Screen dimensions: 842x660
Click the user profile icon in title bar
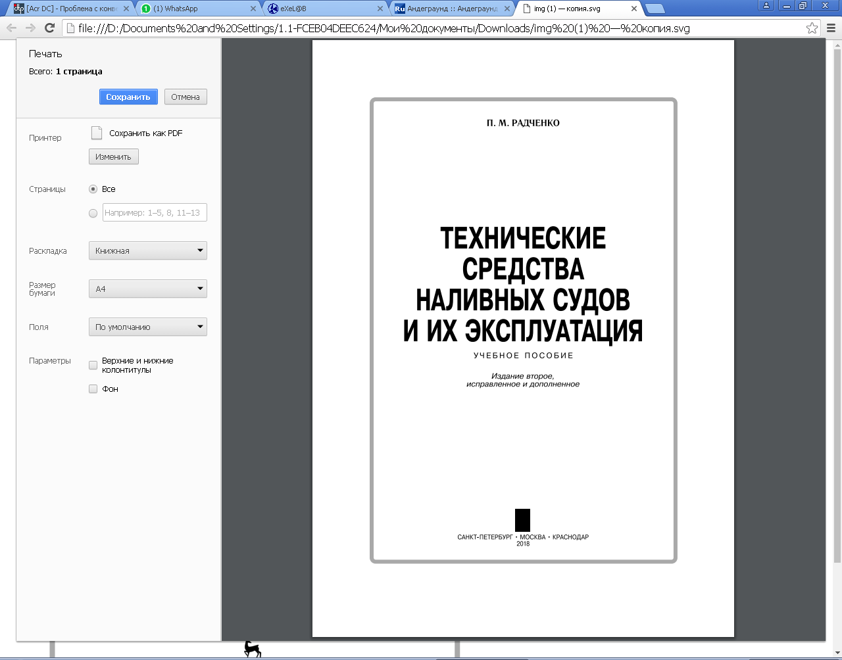coord(766,5)
